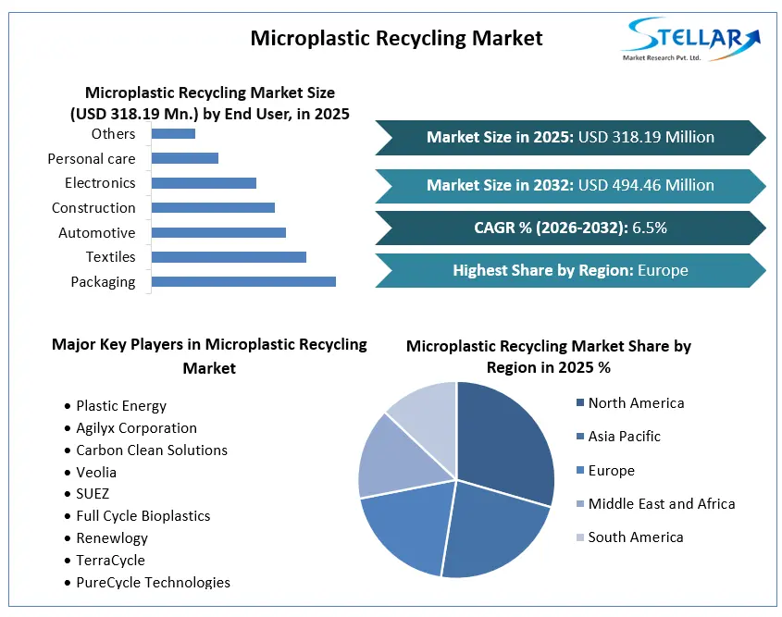The width and height of the screenshot is (782, 617).
Task: Click the 'Market Size by End User' chart heading
Action: [x=209, y=104]
